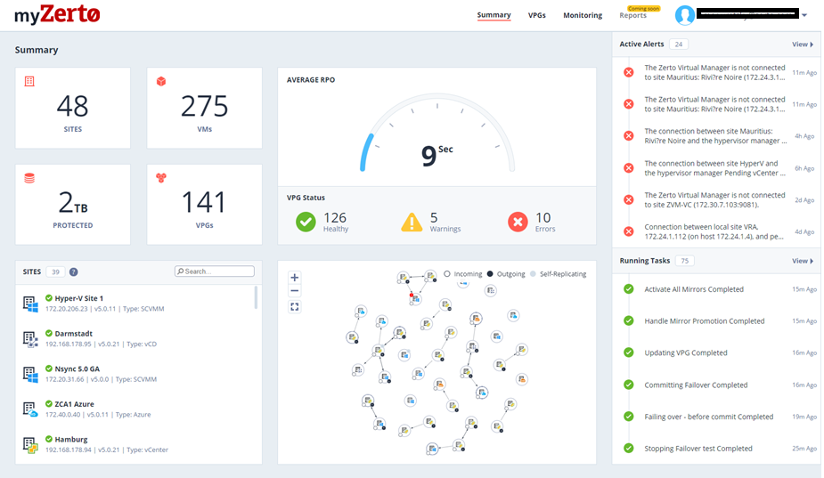Open the user avatar icon
The height and width of the screenshot is (478, 824).
point(685,15)
